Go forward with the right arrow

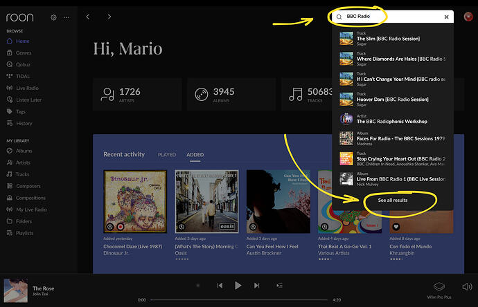109,17
